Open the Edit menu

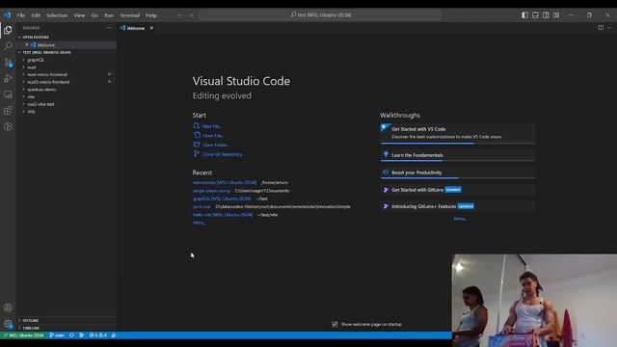[36, 15]
